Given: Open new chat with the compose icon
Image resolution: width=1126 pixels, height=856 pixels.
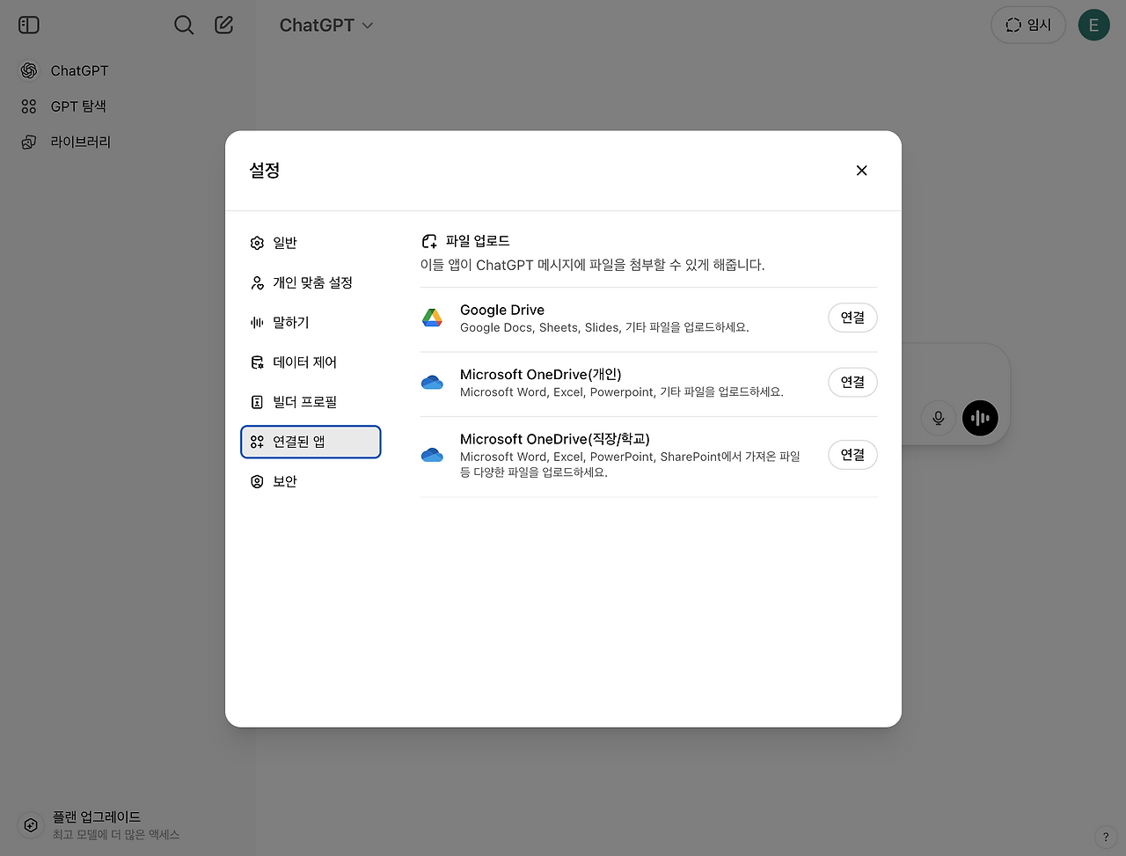Looking at the screenshot, I should [x=223, y=25].
